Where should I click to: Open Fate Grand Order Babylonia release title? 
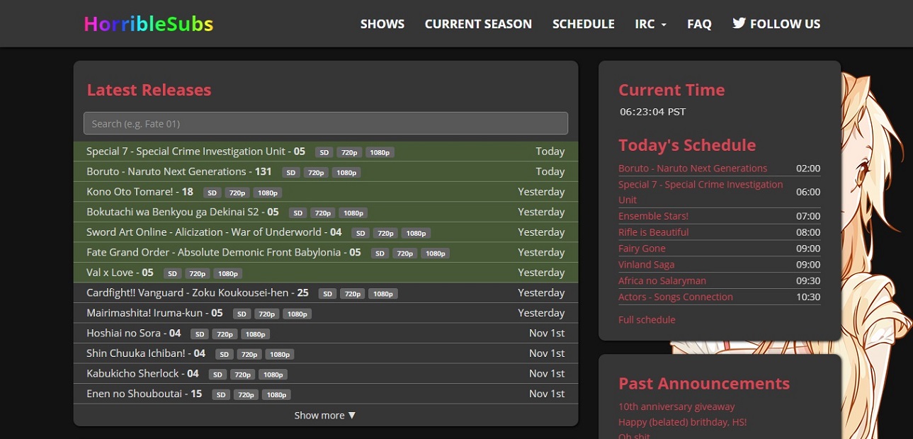[224, 252]
